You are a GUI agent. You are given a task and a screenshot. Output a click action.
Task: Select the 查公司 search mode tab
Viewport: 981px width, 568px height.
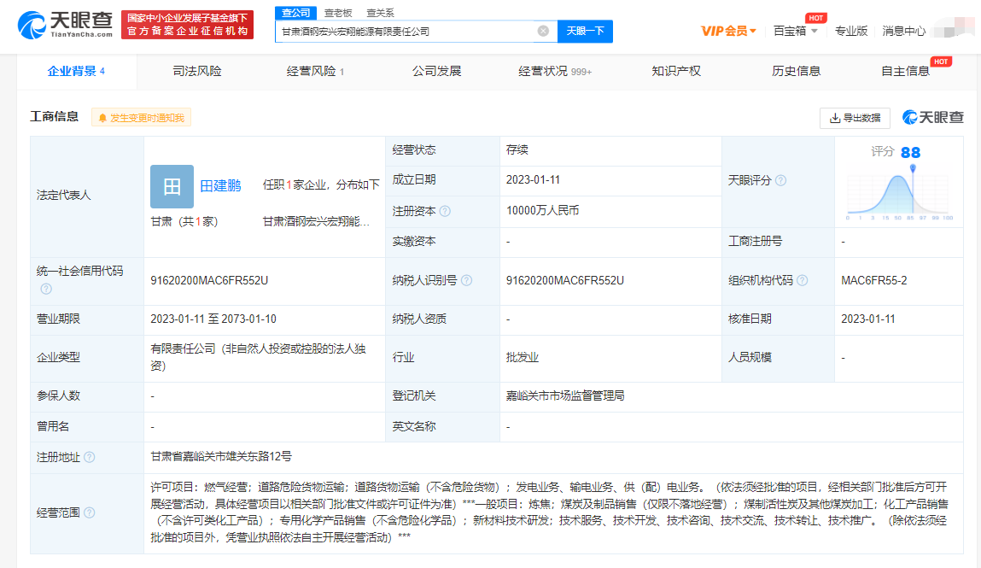296,13
